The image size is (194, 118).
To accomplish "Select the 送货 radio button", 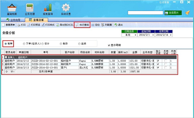I will 79,44.
